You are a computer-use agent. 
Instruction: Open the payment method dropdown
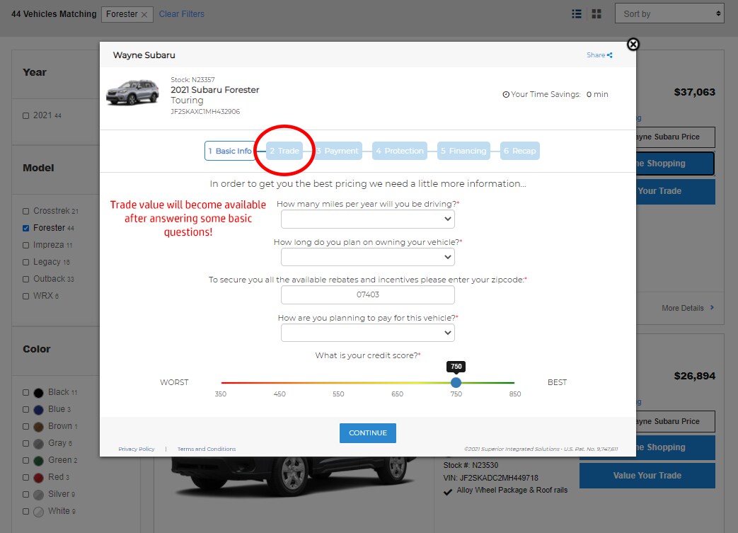coord(368,333)
